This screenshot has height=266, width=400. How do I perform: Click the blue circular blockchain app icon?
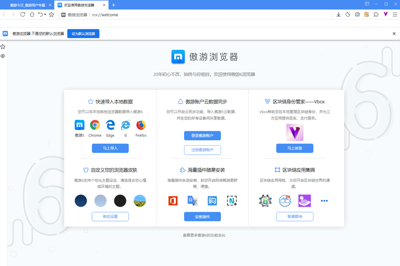(x=285, y=201)
